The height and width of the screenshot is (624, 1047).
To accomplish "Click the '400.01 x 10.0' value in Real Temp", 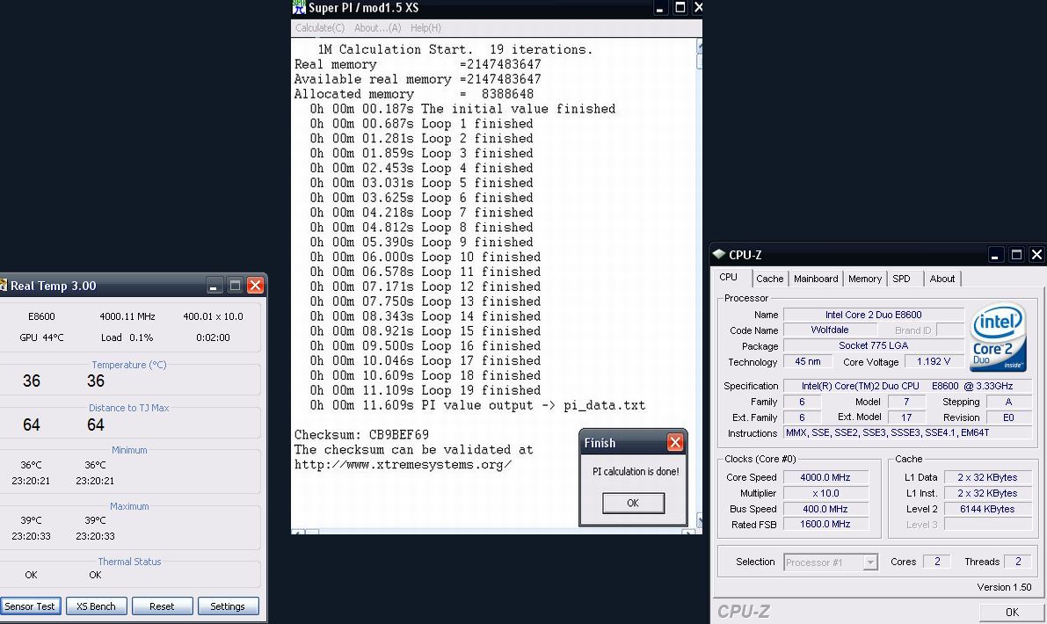I will [x=213, y=316].
